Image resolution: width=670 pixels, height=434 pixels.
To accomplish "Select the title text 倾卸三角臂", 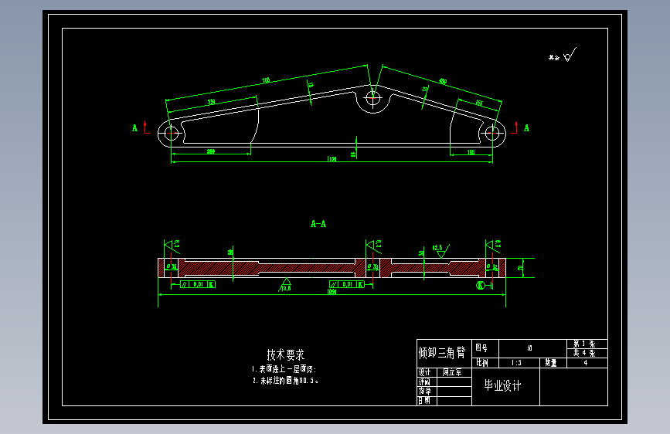I will 442,353.
